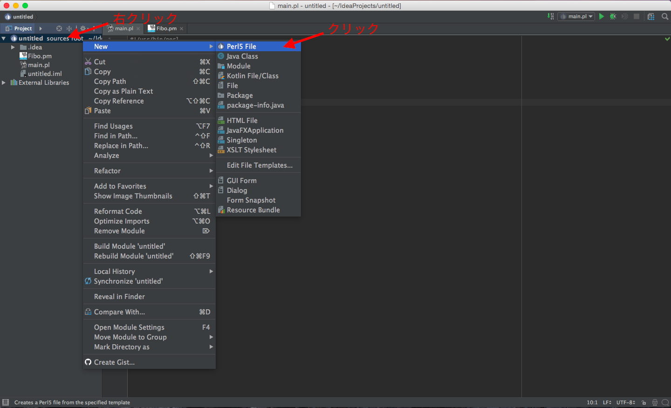Open the notifications speech bubble icon
Screen dimensions: 671x408
click(x=665, y=402)
